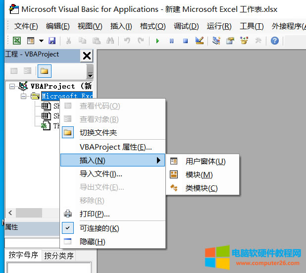
Task: Open Project Explorer toolbar icon
Action: [x=216, y=41]
